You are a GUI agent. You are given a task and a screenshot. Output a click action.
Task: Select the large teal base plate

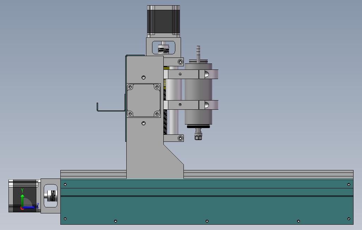pos(207,202)
